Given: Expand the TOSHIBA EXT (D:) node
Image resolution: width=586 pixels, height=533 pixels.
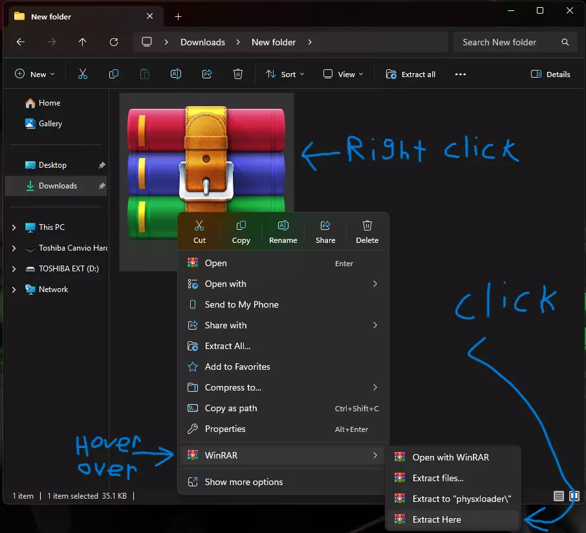Looking at the screenshot, I should (14, 269).
